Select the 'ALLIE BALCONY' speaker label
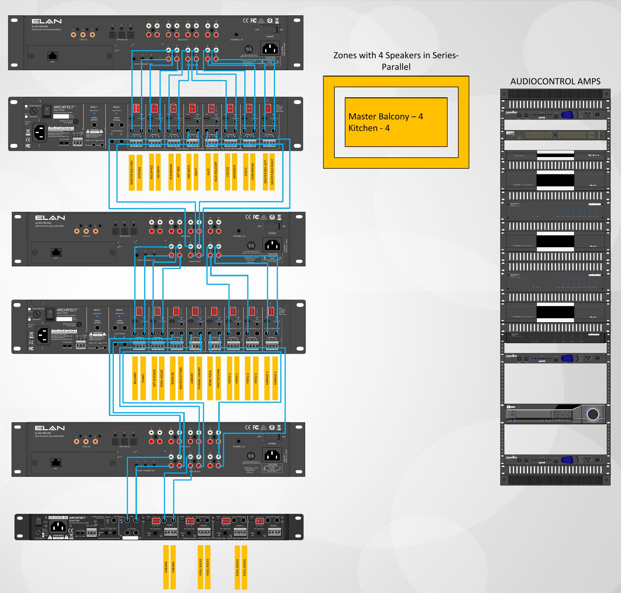Viewport: 621px width, 593px height. 216,172
